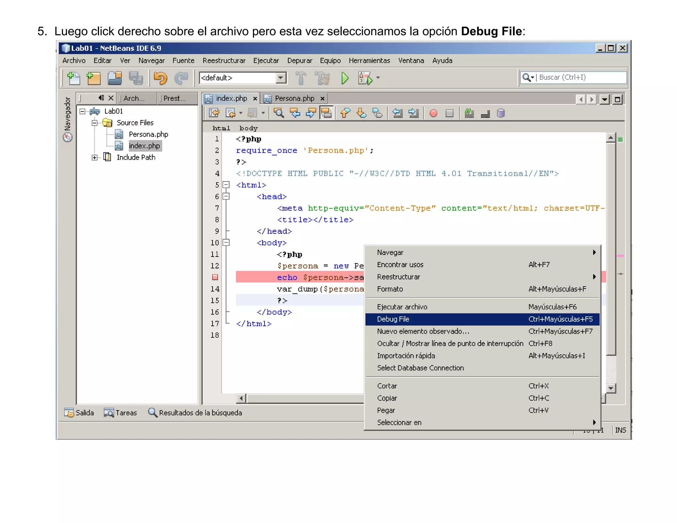The width and height of the screenshot is (677, 523).
Task: Collapse the head code fold on line 6
Action: [x=226, y=196]
